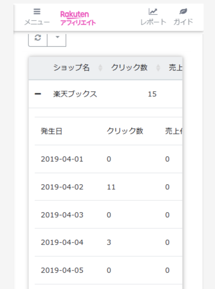The height and width of the screenshot is (289, 215).
Task: Click sales value 0 for 2019-04-03
Action: coord(167,215)
